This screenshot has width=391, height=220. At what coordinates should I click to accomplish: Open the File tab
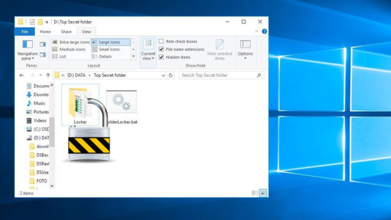[x=25, y=31]
